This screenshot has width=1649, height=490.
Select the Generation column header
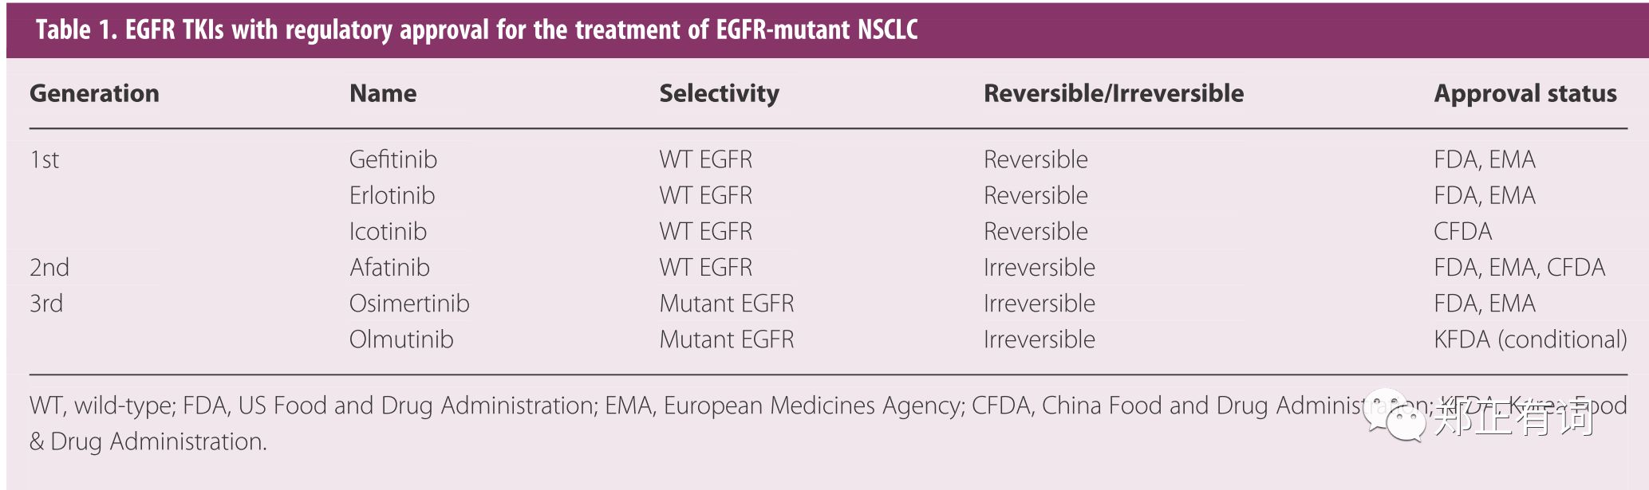94,93
